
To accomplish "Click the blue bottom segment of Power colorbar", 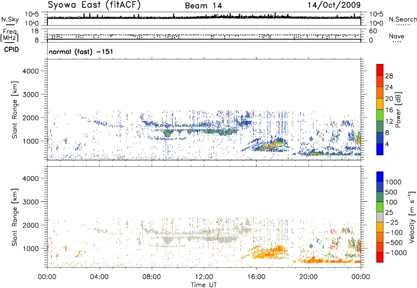I will point(380,149).
